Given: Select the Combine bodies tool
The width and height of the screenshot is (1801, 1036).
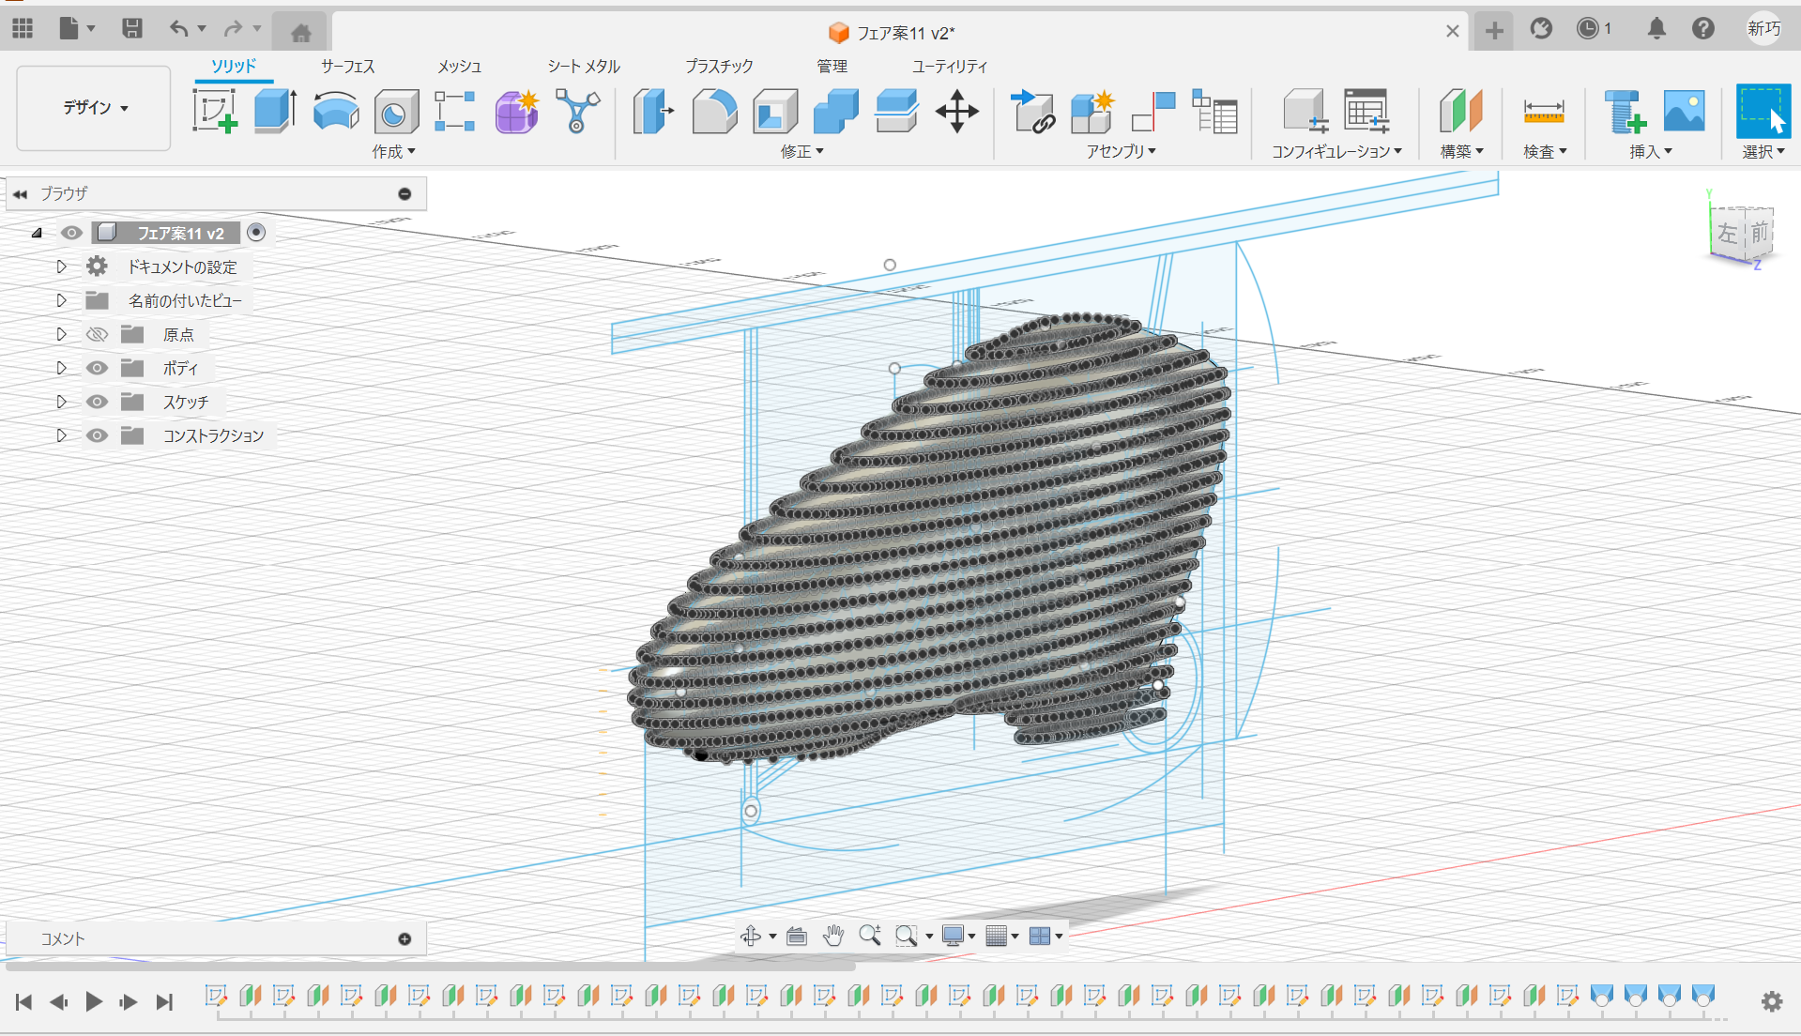Looking at the screenshot, I should [x=835, y=112].
